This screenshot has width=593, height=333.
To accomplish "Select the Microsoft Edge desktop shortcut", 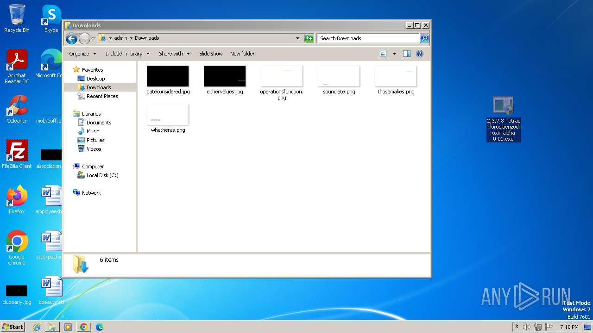I will click(50, 64).
